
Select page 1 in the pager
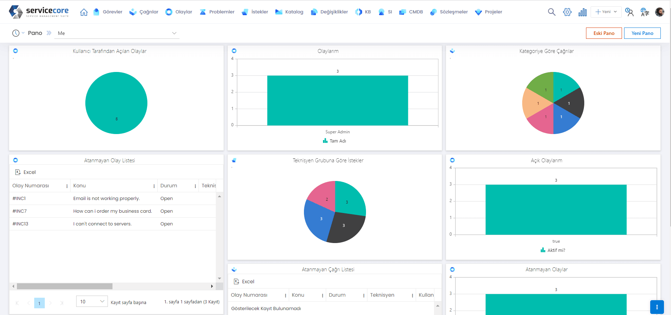pos(39,303)
